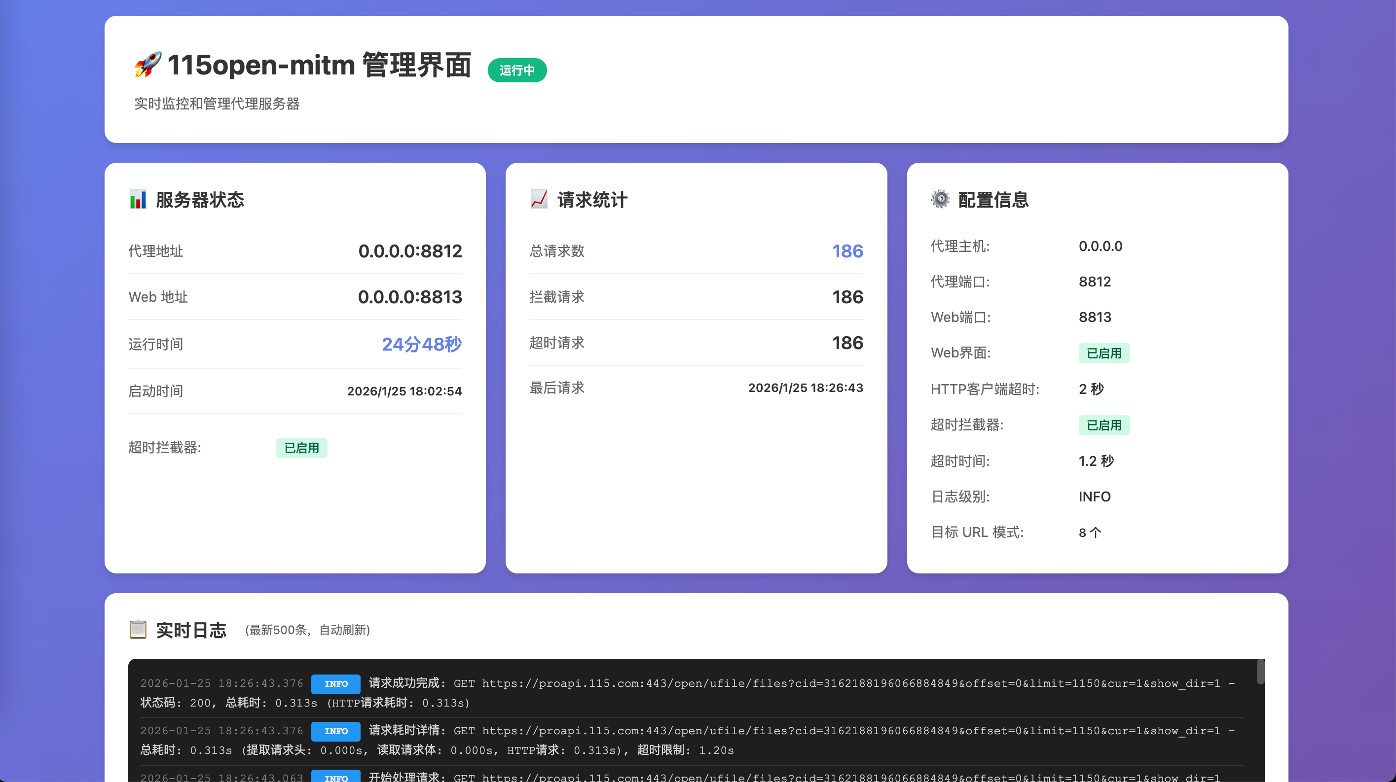
Task: Click the trend chart icon in 请求统计
Action: click(x=539, y=199)
